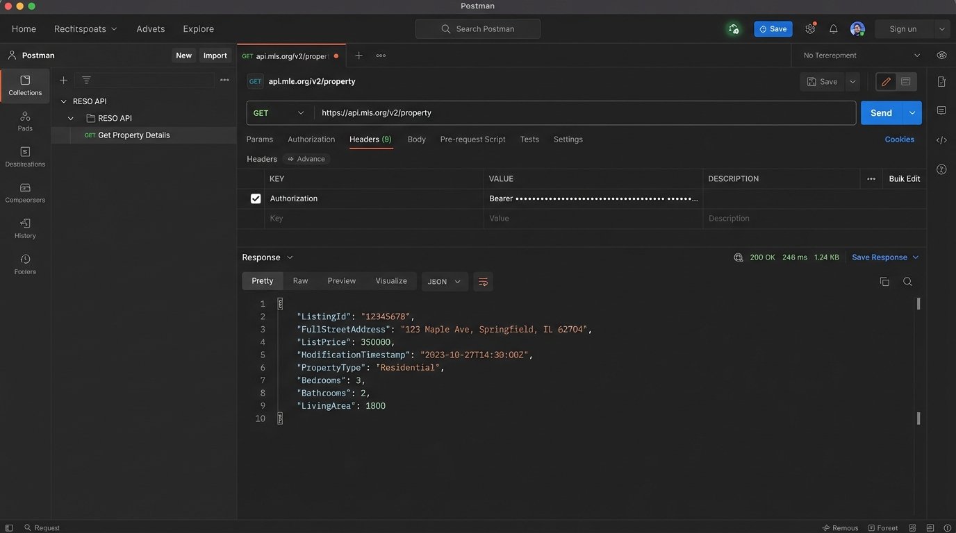Open the code snippet generator panel
This screenshot has width=956, height=533.
942,139
